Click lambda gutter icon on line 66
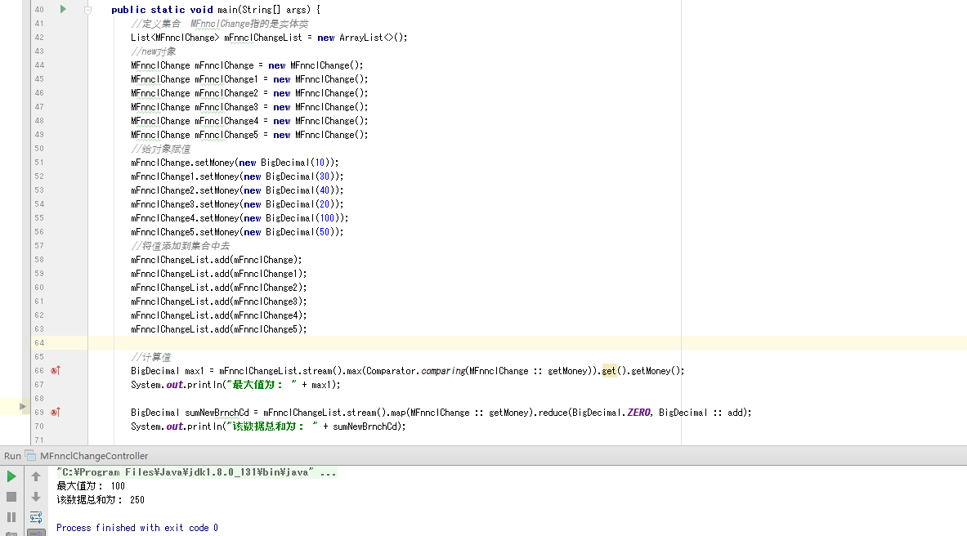The image size is (967, 536). click(x=56, y=371)
